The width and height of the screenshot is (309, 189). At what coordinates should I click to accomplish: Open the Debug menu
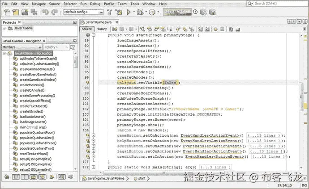(95, 4)
